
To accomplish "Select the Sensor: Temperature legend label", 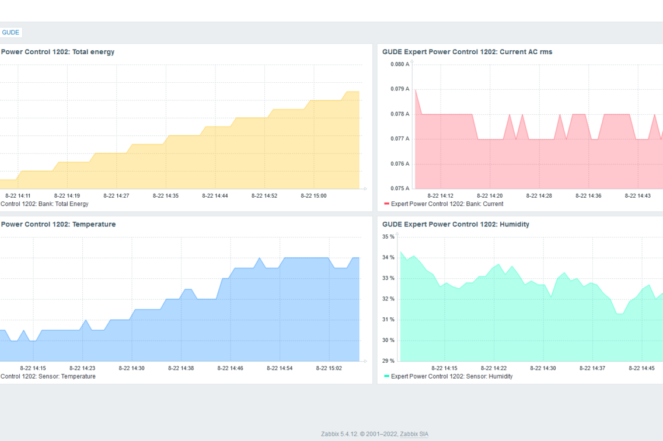I will (48, 376).
